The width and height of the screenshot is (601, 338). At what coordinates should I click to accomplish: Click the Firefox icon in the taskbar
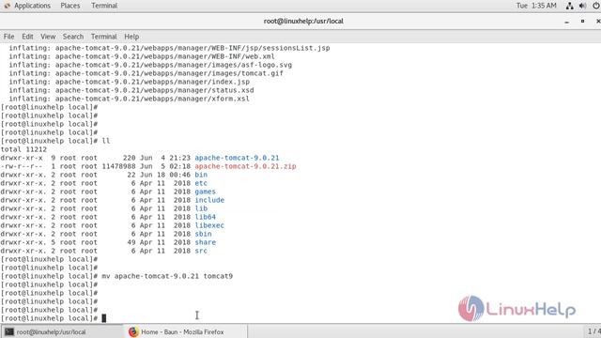133,331
